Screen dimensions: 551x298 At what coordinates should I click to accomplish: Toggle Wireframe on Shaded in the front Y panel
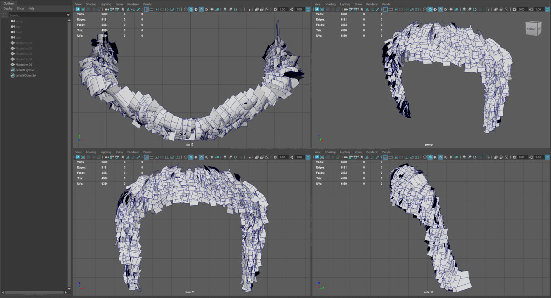click(202, 157)
